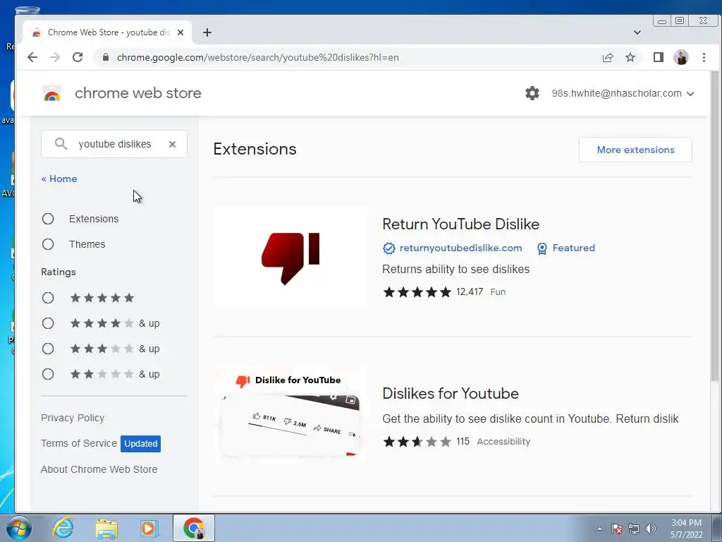Open Windows Media Player on taskbar

149,528
